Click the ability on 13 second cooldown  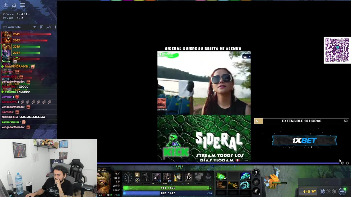click(x=167, y=177)
